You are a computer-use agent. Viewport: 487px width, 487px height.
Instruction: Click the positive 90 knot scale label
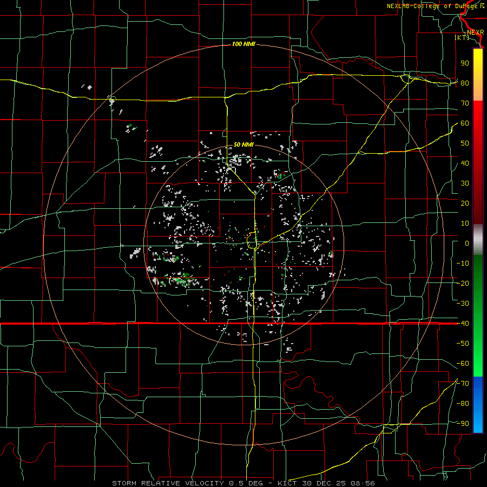pos(465,63)
